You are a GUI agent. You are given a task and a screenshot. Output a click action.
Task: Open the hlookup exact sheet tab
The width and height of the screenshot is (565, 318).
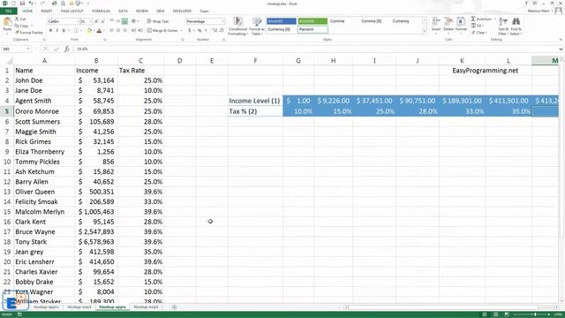point(146,307)
